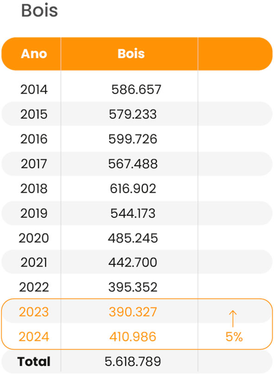The image size is (274, 375).
Task: Click the 2015 row value 579.233
Action: (133, 114)
